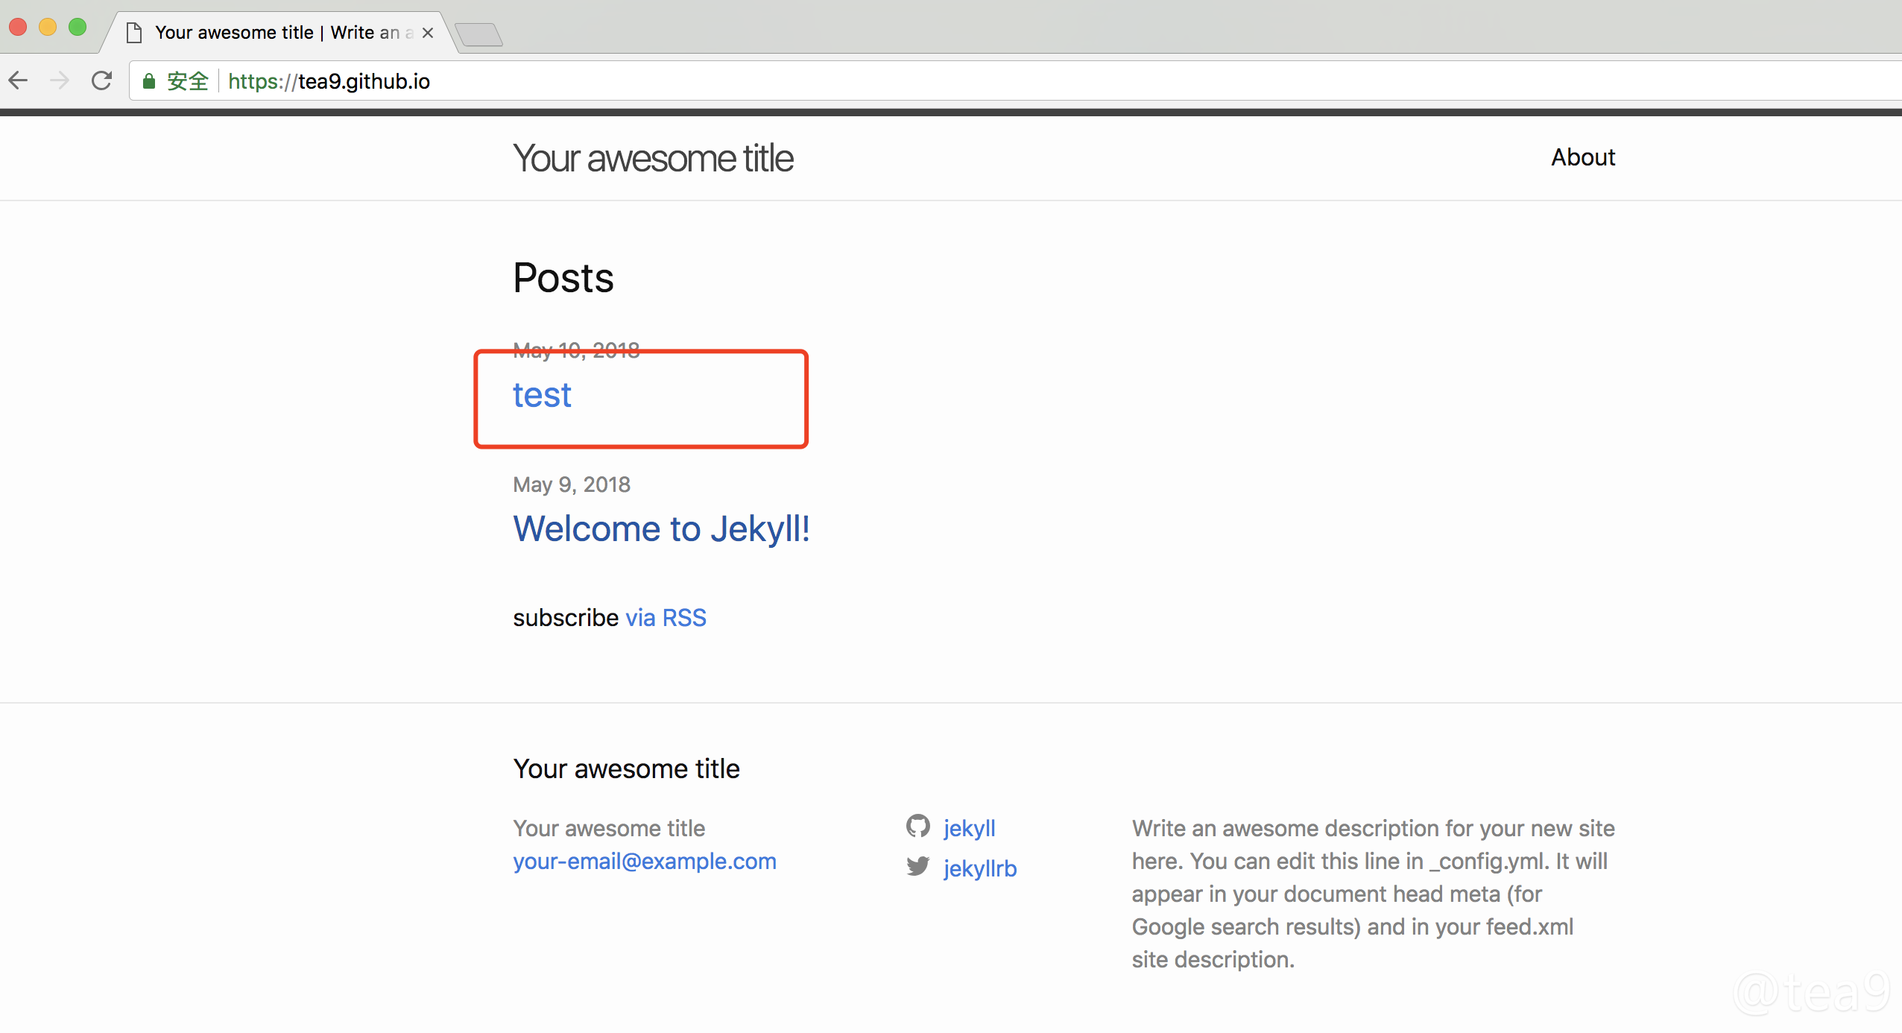Subscribe via RSS link
1902x1033 pixels.
(x=666, y=618)
